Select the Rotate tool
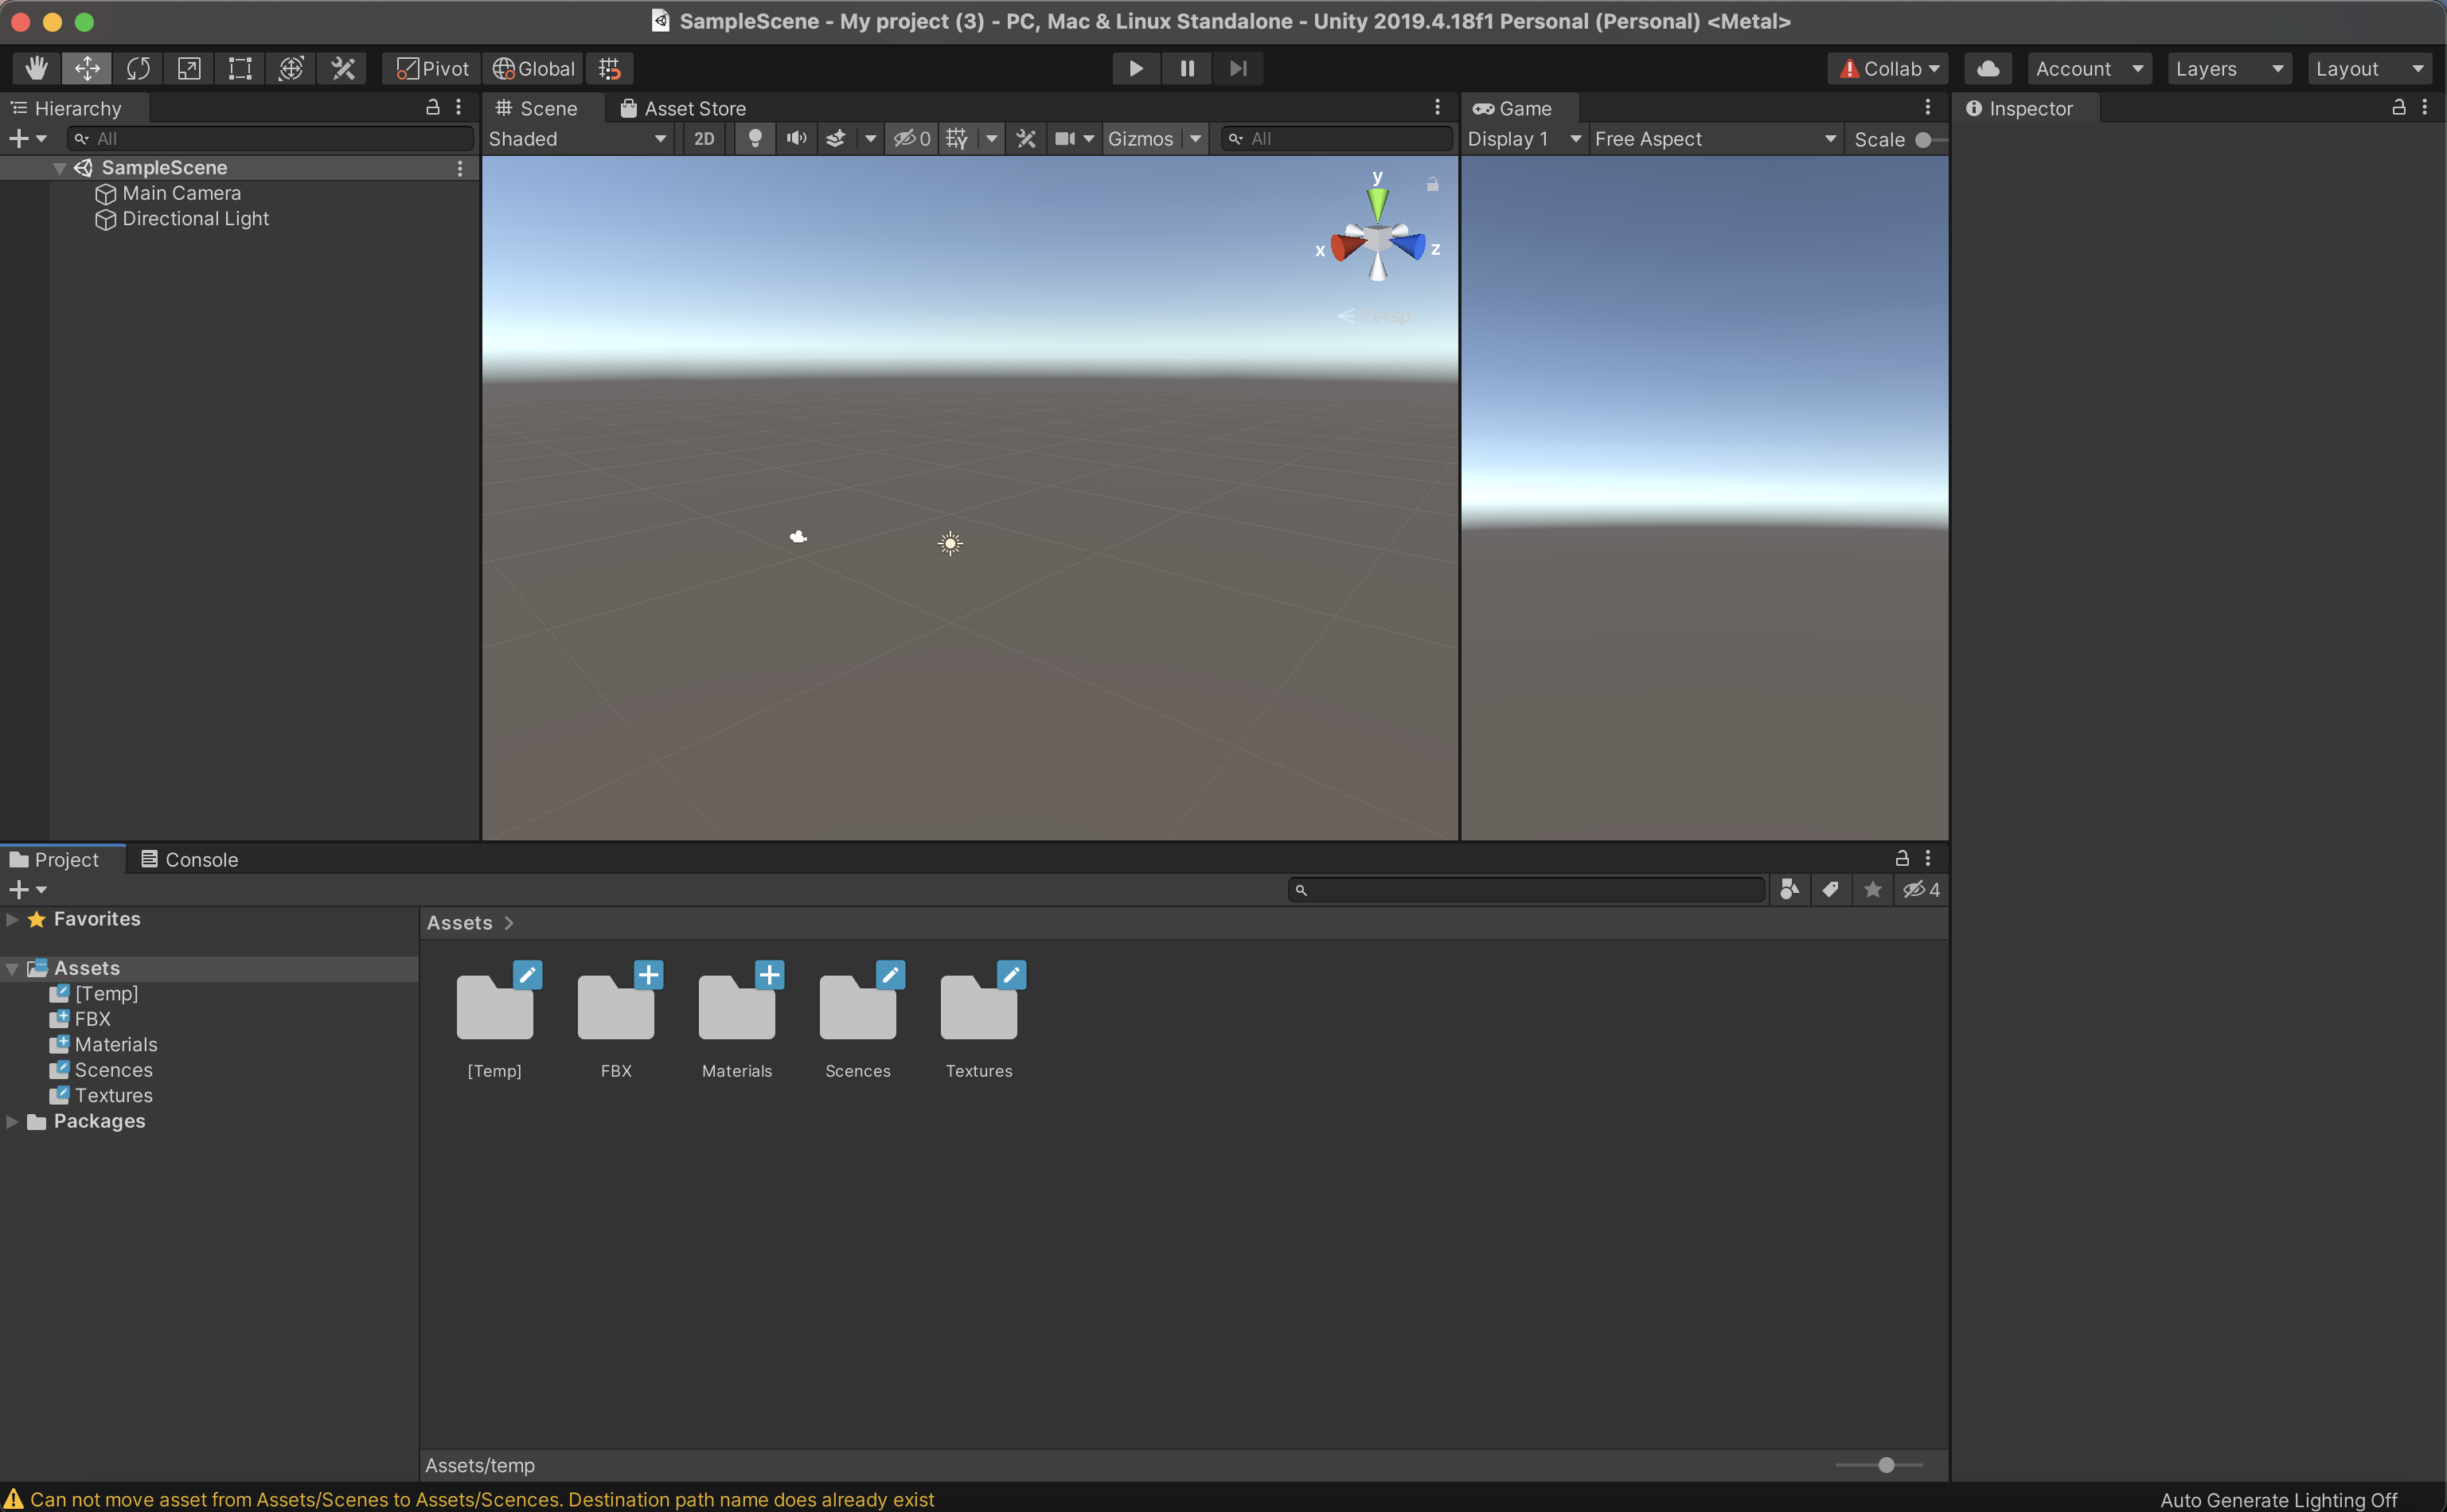This screenshot has height=1512, width=2447. [x=138, y=68]
